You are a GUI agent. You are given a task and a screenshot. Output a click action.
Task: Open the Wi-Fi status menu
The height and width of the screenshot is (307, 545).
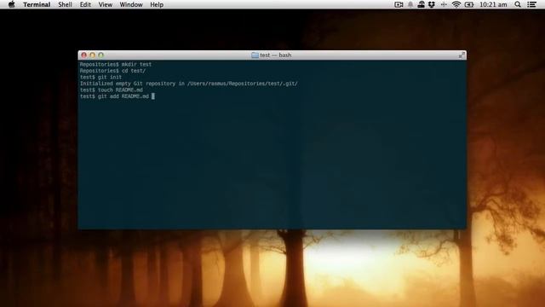tap(456, 4)
